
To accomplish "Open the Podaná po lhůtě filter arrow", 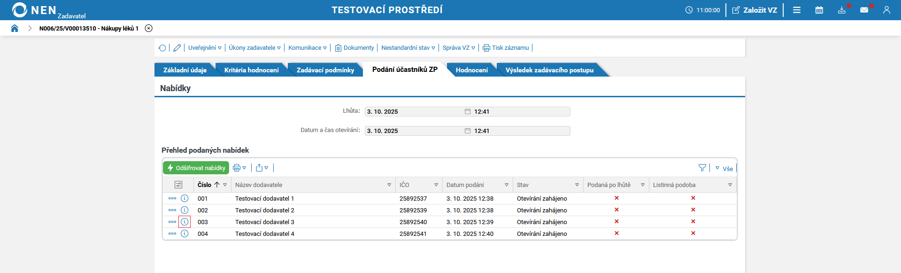I will pos(643,185).
